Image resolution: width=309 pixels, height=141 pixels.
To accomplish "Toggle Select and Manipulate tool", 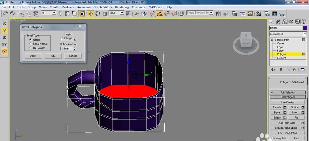I will (137, 14).
